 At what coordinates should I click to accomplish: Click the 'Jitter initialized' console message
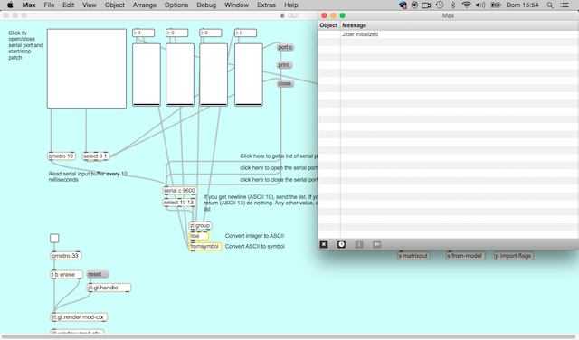(x=360, y=34)
